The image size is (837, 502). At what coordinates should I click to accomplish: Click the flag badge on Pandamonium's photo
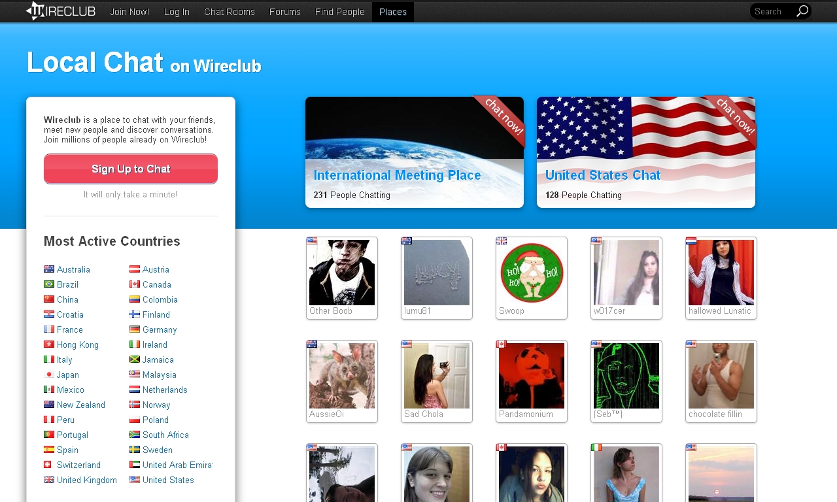click(501, 344)
